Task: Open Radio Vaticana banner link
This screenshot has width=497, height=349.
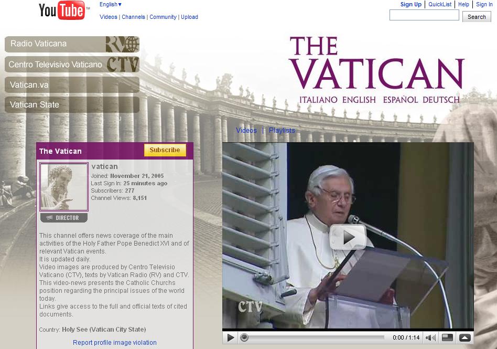Action: [72, 44]
